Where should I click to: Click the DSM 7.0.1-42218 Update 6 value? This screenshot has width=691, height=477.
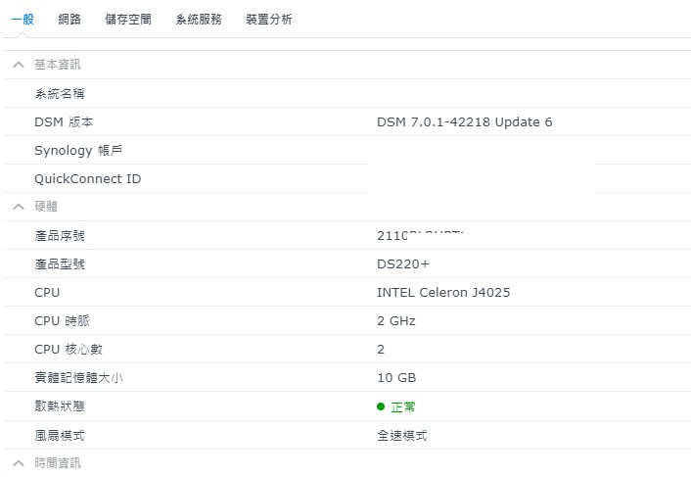465,122
